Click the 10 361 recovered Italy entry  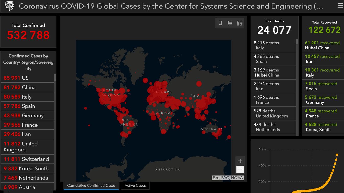pos(323,73)
